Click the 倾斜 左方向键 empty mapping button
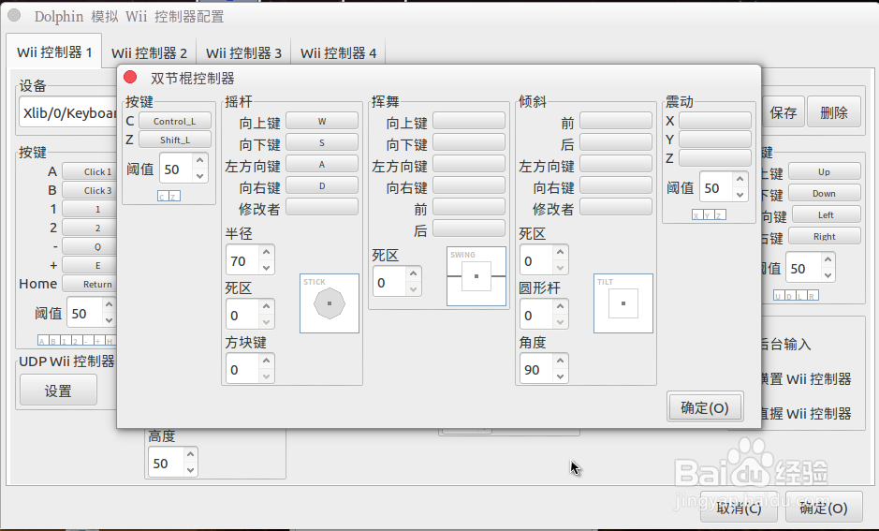The height and width of the screenshot is (531, 879). 616,164
